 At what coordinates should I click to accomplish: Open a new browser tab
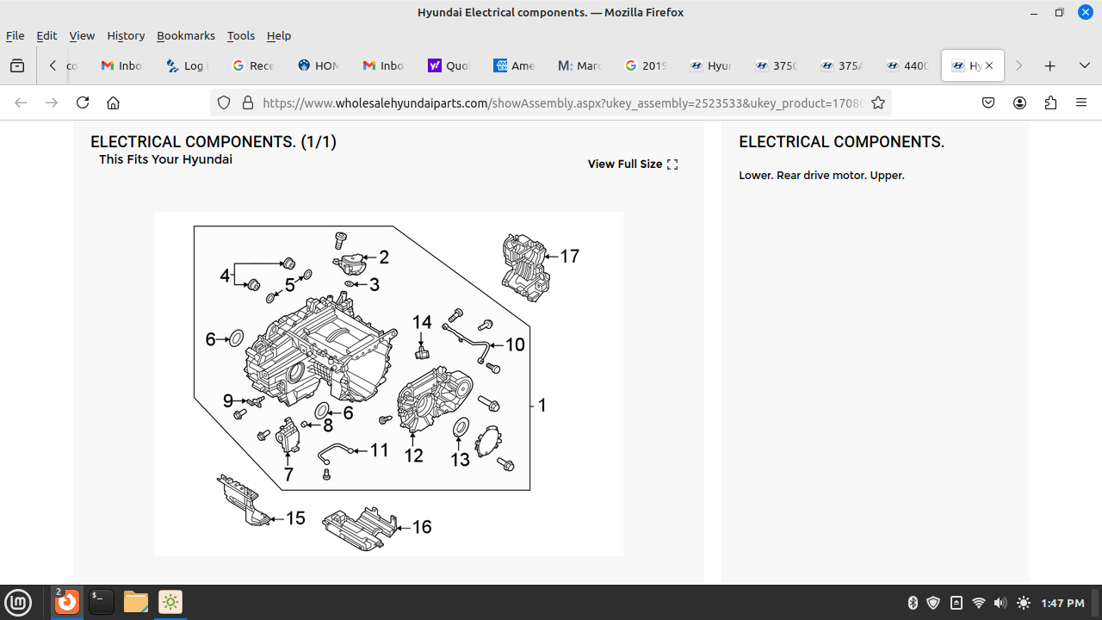(1049, 65)
